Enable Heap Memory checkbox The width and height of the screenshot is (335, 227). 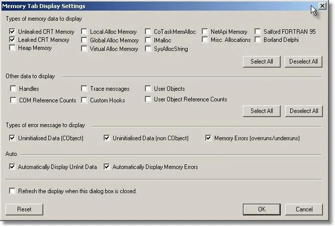tap(13, 47)
